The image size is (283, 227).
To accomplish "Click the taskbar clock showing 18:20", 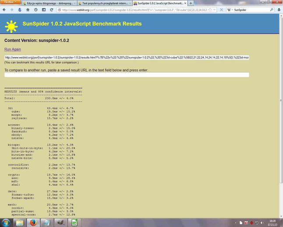I will pyautogui.click(x=272, y=223).
